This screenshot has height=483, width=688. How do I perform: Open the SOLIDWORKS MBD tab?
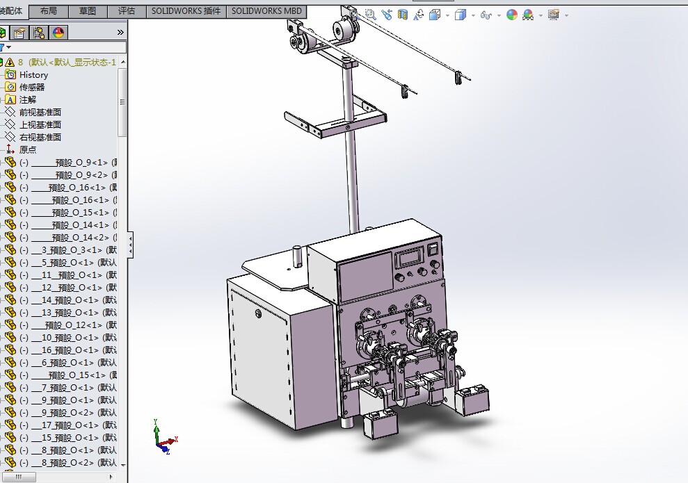(x=266, y=11)
